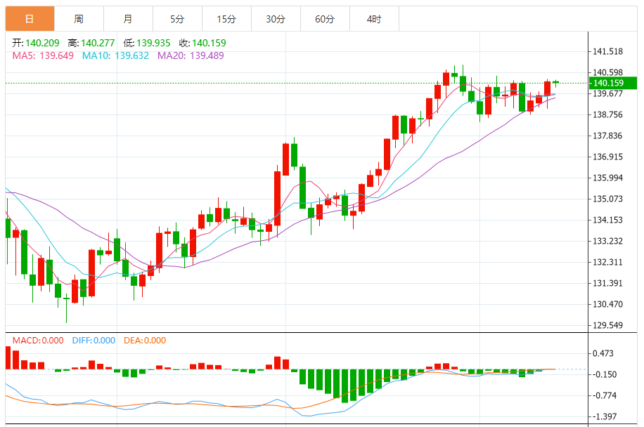This screenshot has width=644, height=427.
Task: Click the green current price tag 140.159
Action: [x=612, y=84]
